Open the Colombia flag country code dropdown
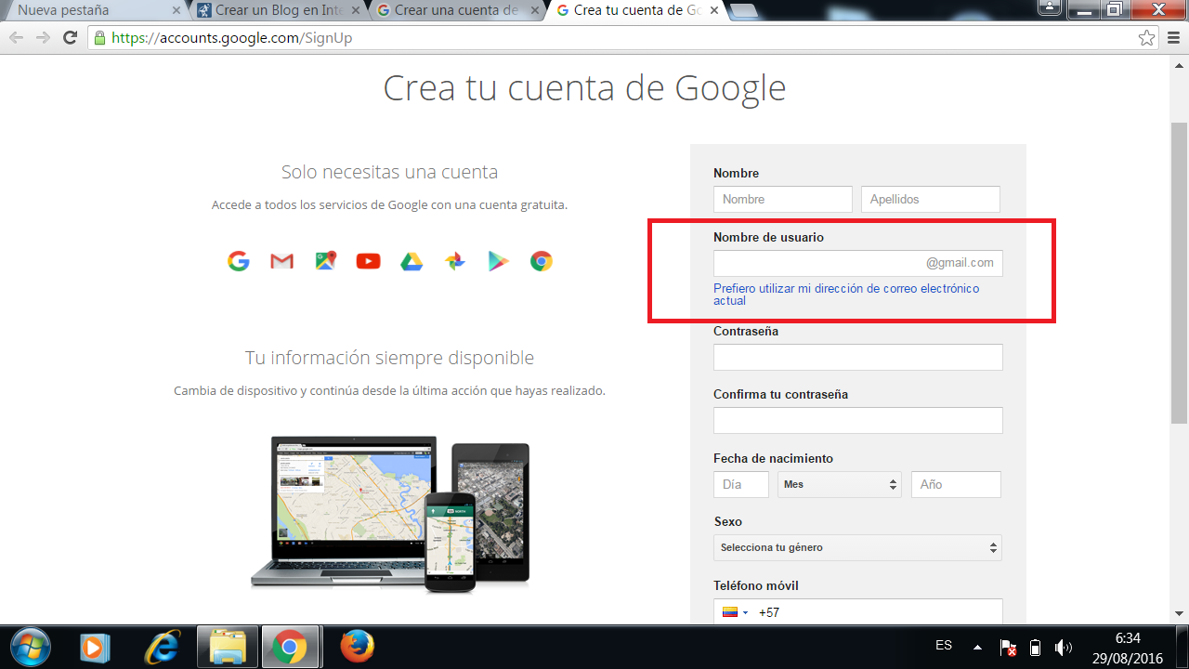Image resolution: width=1189 pixels, height=669 pixels. point(736,612)
